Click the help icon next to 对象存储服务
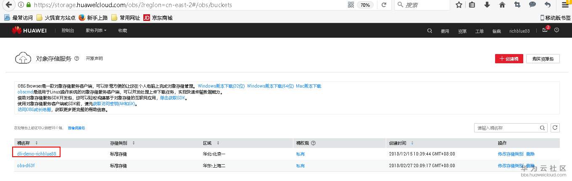Image resolution: width=572 pixels, height=181 pixels. click(x=76, y=59)
